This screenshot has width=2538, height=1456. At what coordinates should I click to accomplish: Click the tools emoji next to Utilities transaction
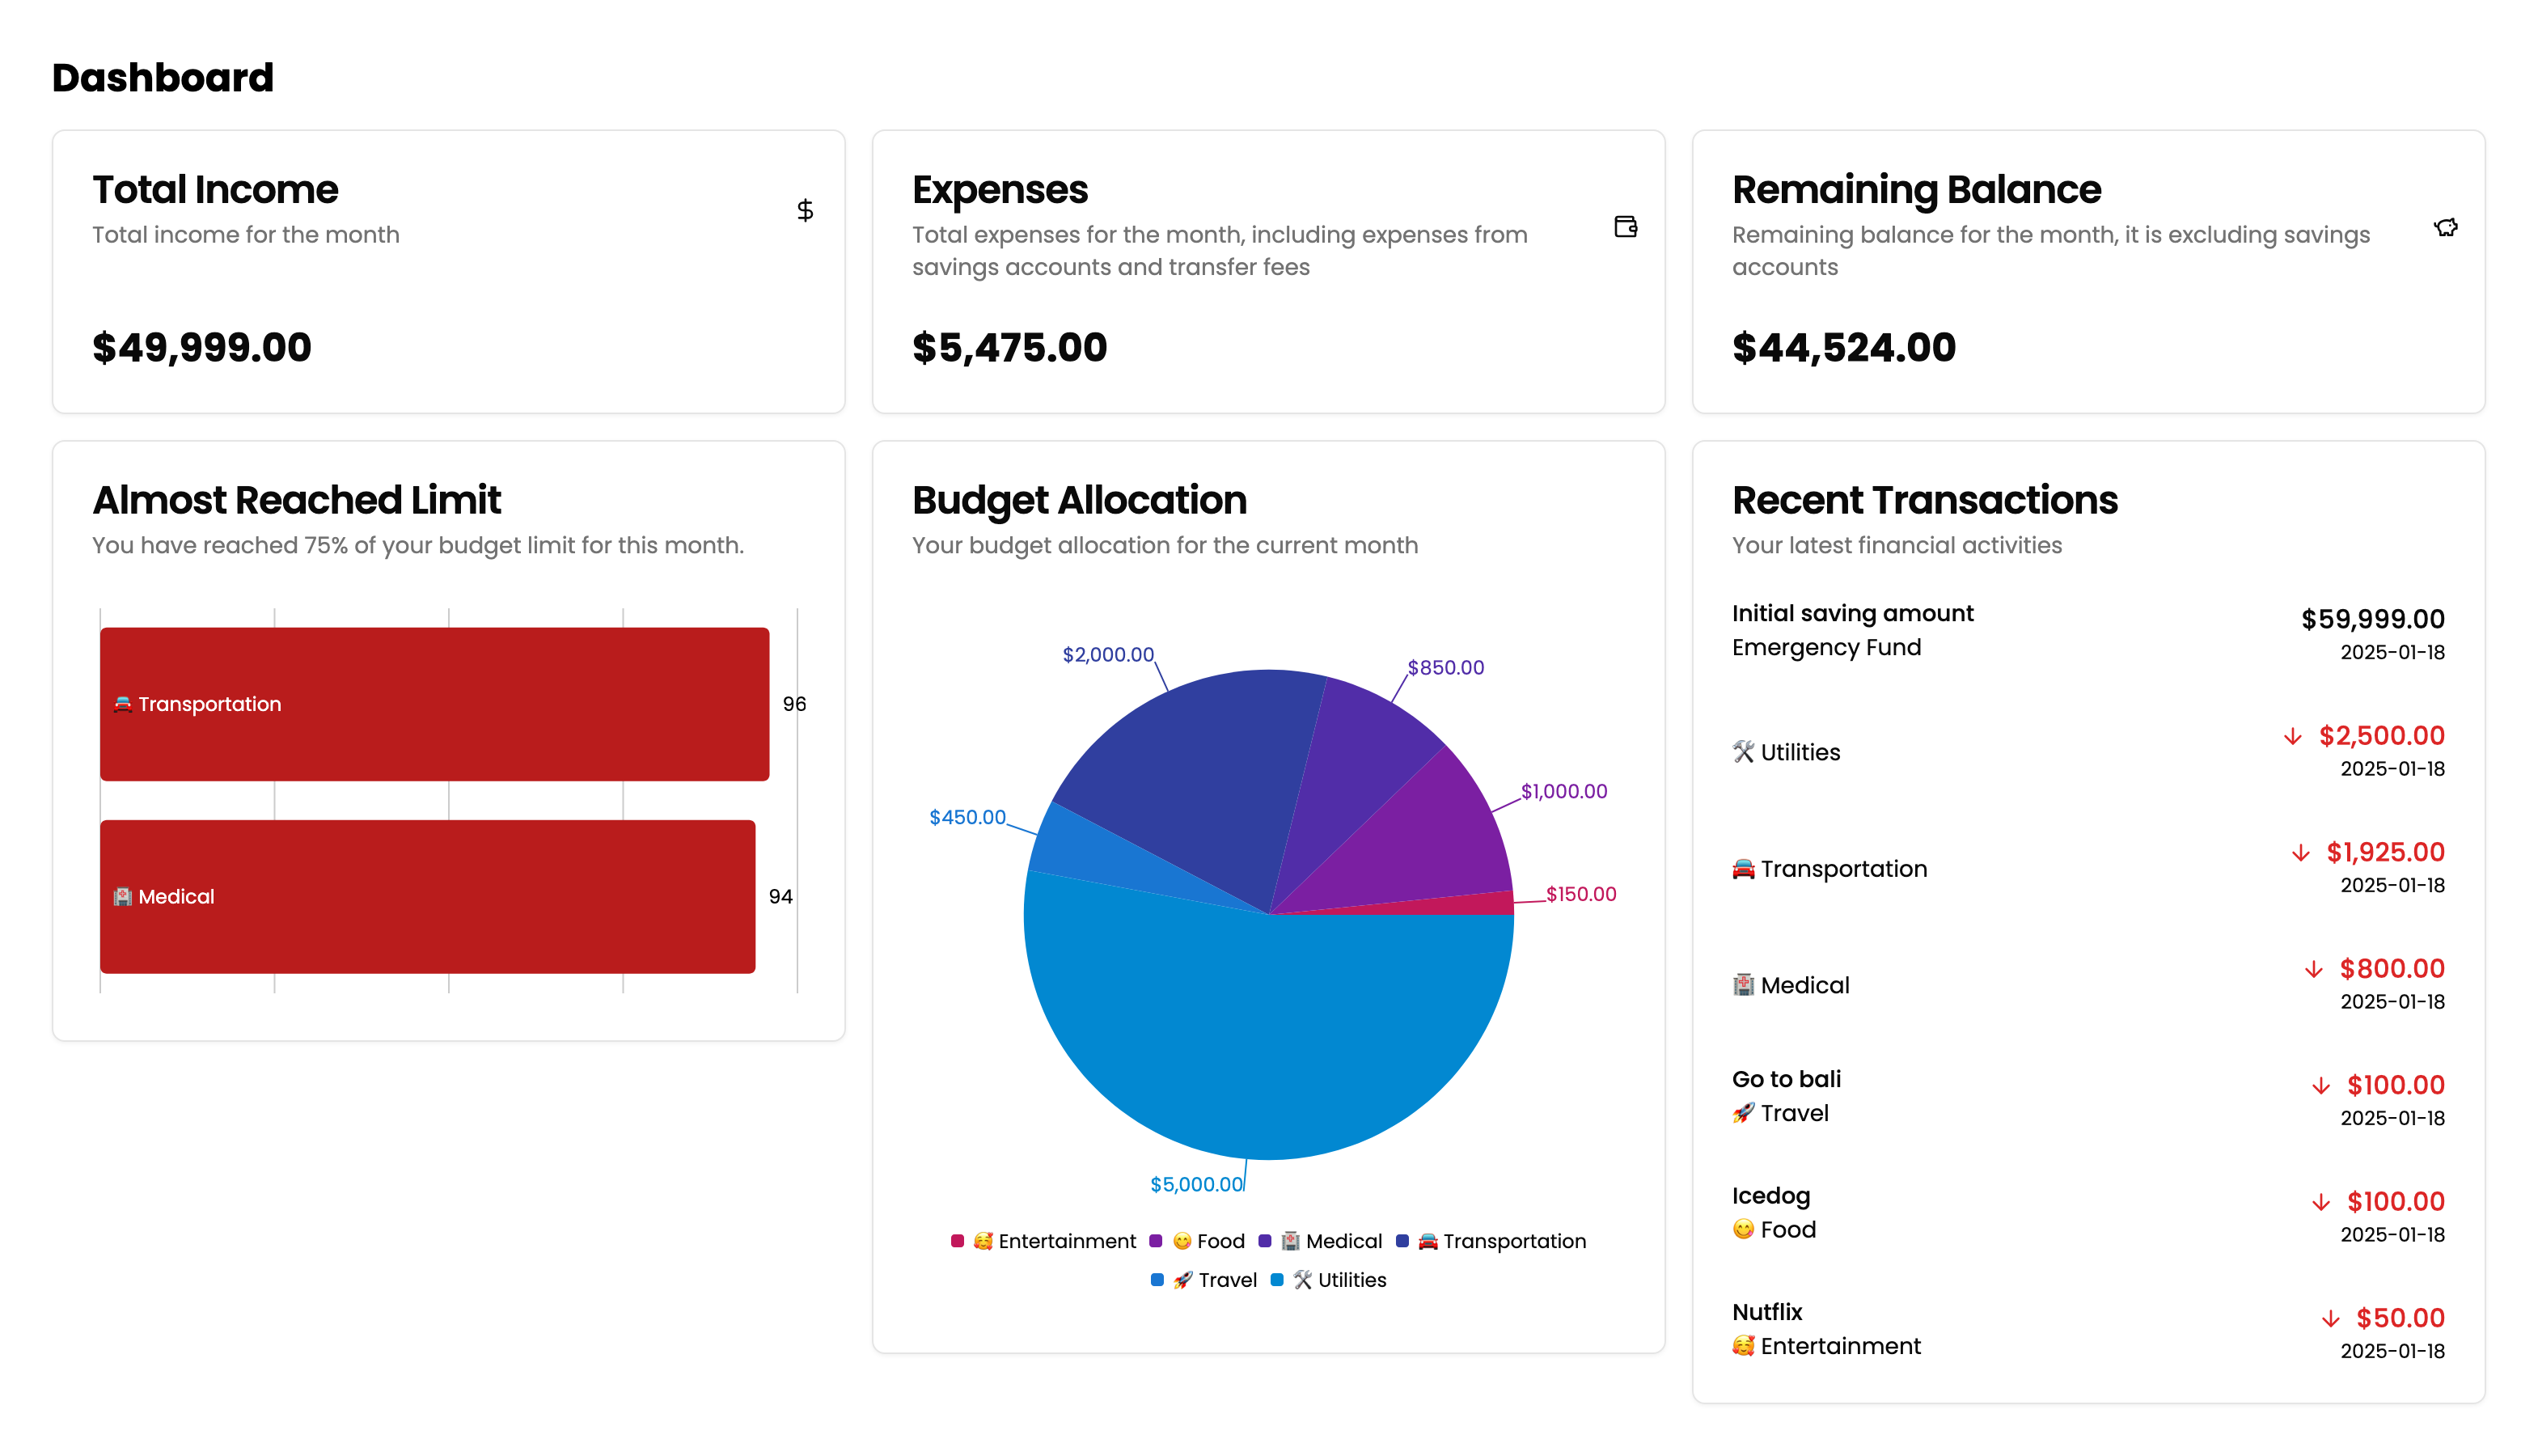[1743, 752]
